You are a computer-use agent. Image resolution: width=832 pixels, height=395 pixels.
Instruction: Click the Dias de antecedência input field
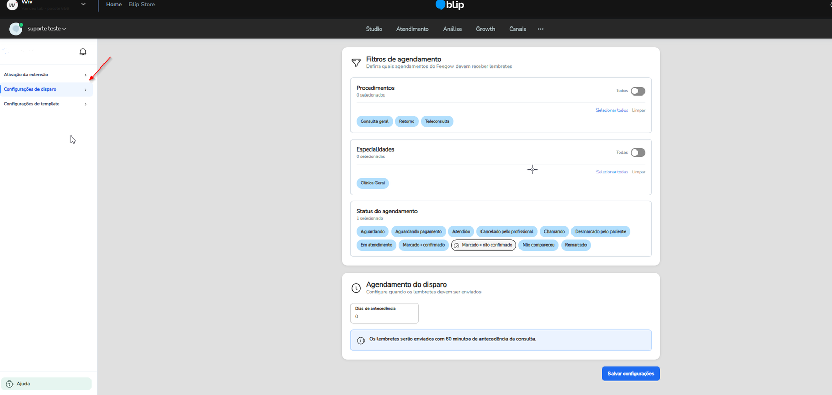coord(384,313)
